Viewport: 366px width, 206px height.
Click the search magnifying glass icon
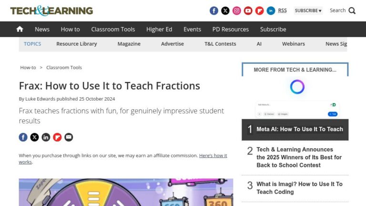coord(352,10)
